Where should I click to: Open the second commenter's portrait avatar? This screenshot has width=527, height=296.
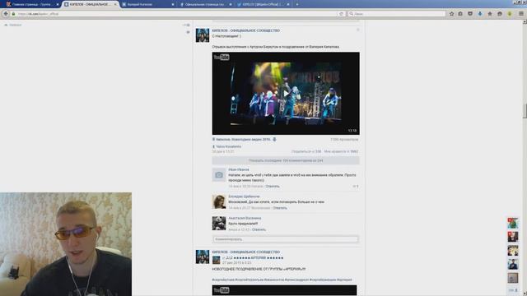click(x=219, y=201)
